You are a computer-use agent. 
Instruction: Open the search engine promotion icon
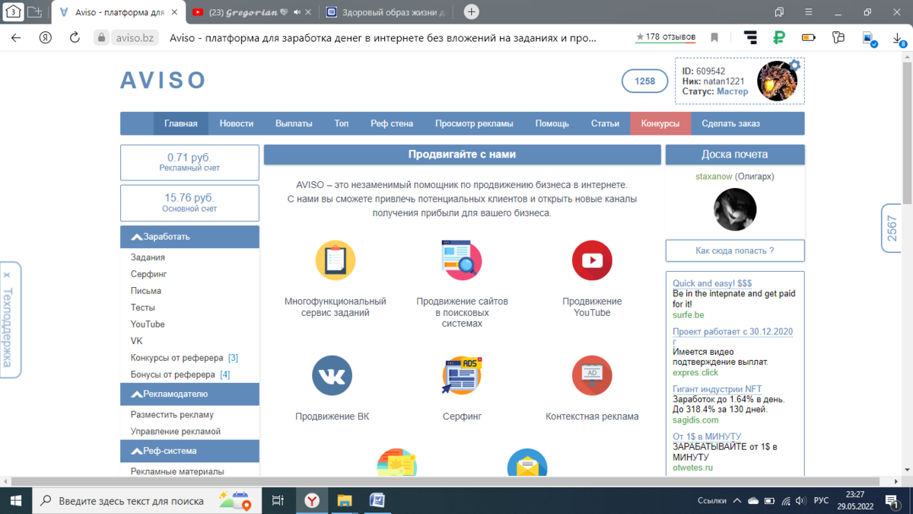pos(462,260)
